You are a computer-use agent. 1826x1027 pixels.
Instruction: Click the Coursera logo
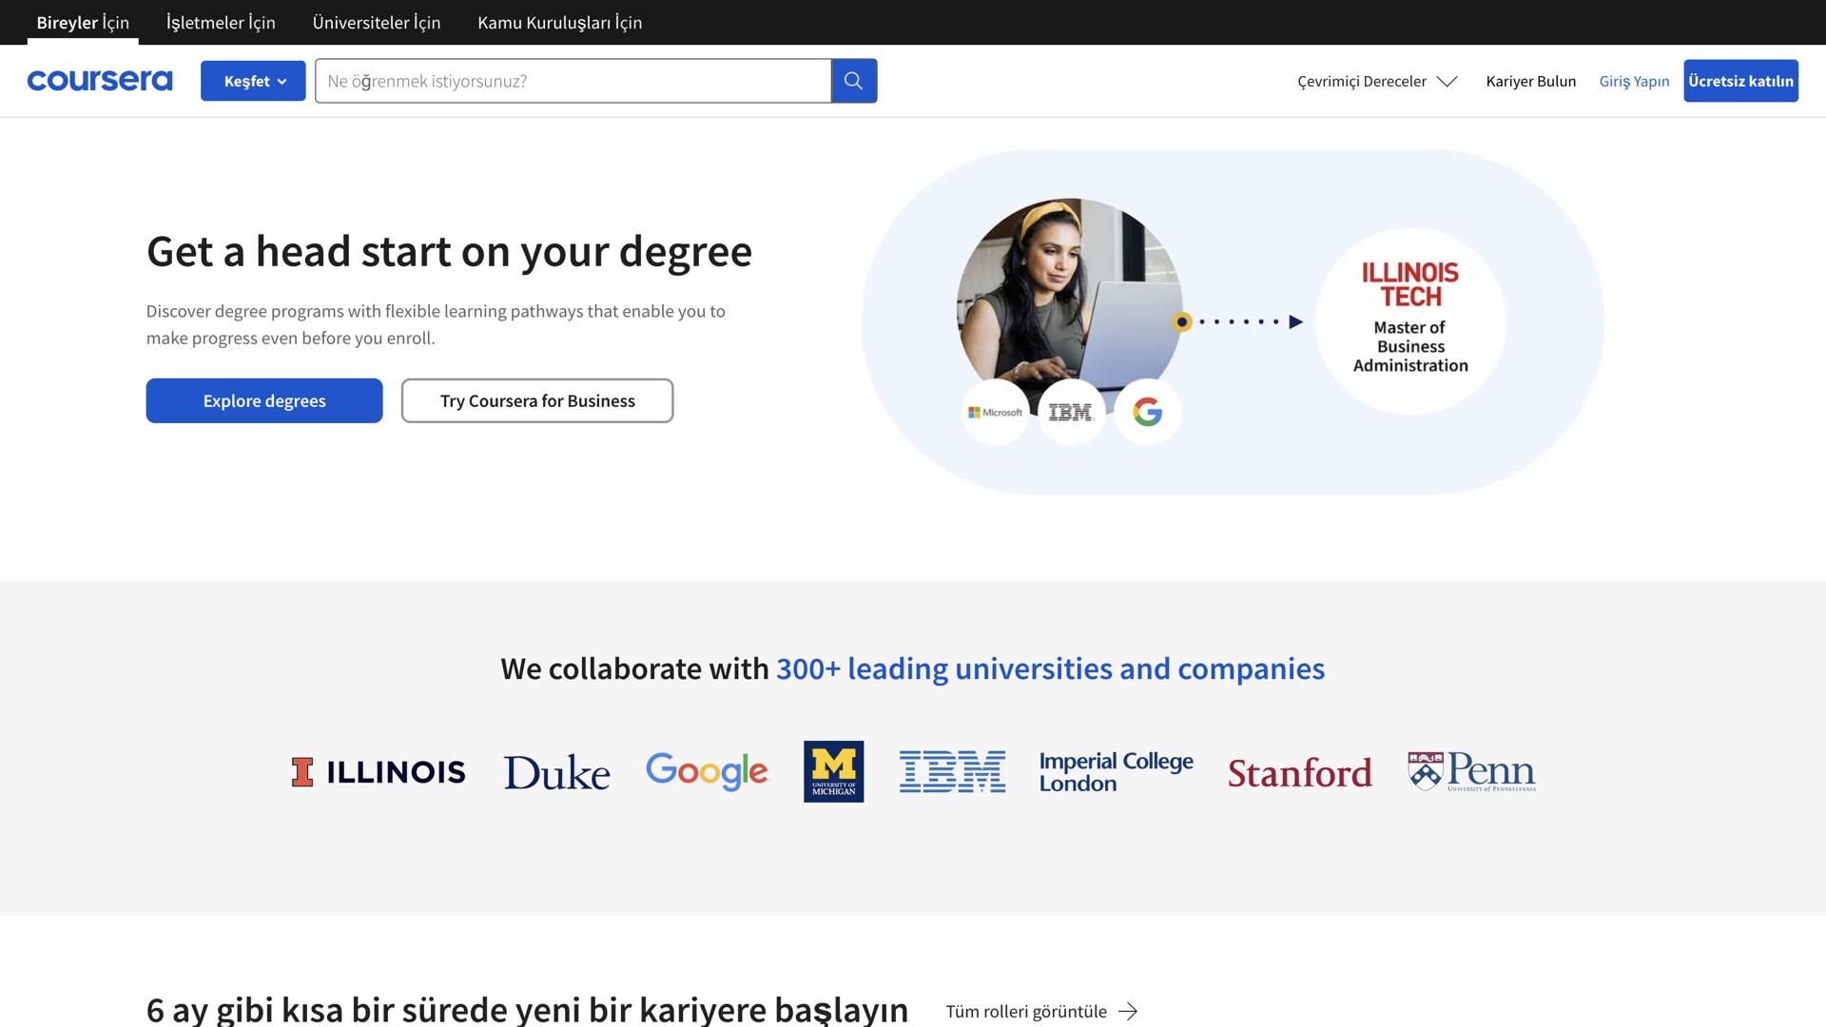(99, 81)
